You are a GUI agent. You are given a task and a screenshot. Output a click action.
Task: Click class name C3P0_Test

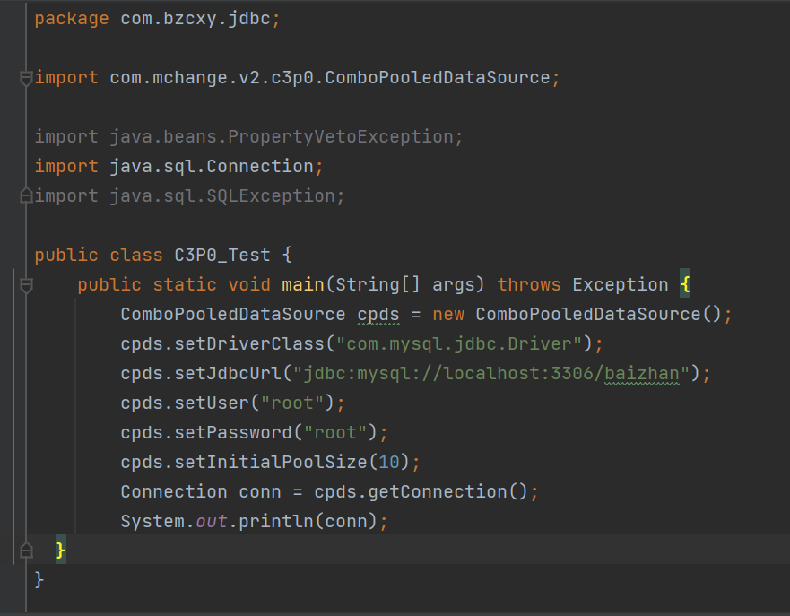pos(222,255)
